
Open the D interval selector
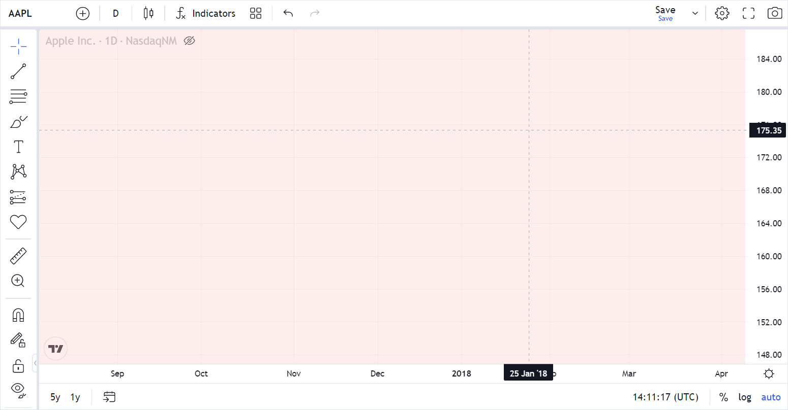116,14
